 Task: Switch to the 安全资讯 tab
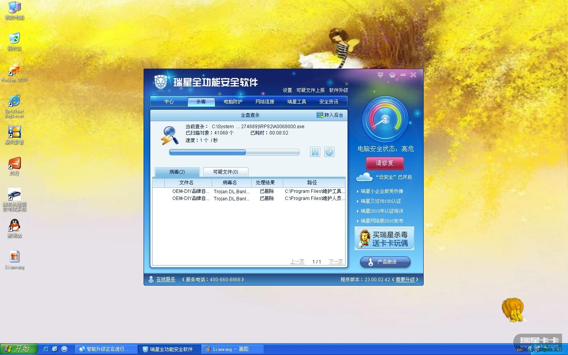click(x=329, y=102)
